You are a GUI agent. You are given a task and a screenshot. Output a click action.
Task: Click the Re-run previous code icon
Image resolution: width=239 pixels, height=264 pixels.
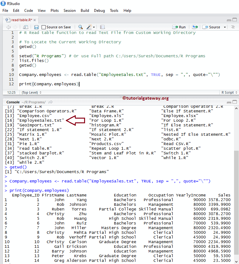click(195, 27)
